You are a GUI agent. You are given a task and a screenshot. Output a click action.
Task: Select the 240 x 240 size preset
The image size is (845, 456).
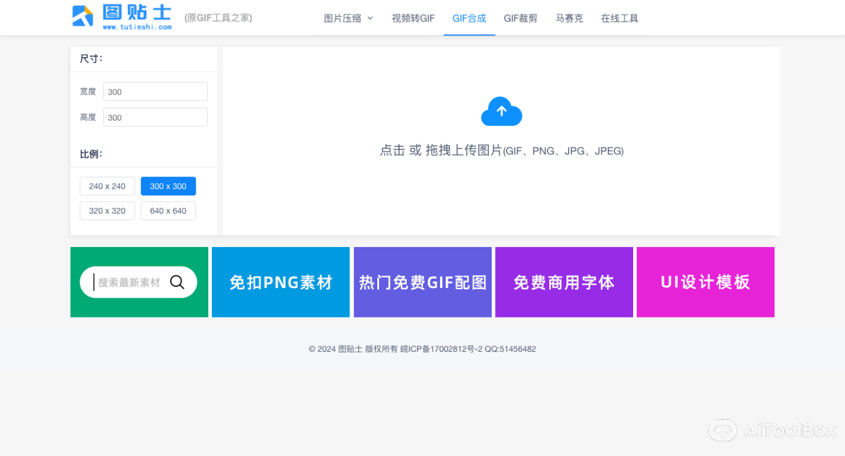(x=107, y=186)
